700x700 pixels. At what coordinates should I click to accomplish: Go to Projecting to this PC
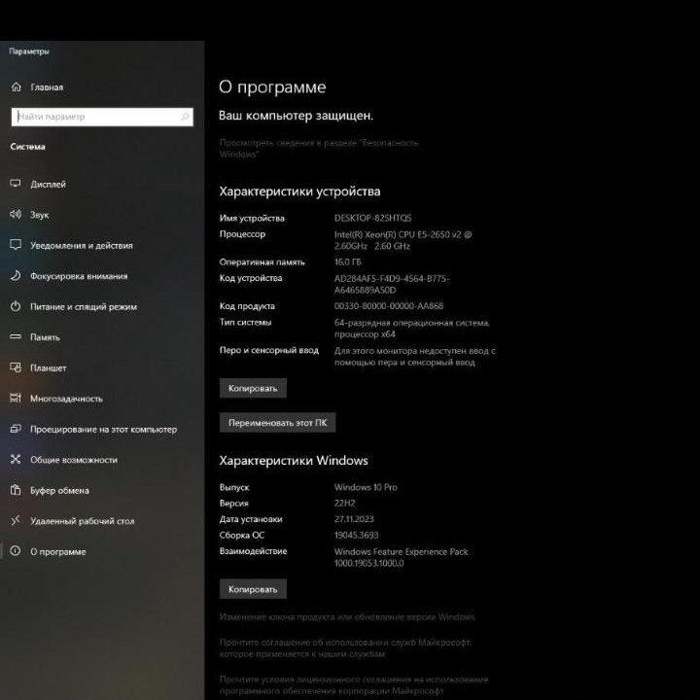pyautogui.click(x=102, y=429)
